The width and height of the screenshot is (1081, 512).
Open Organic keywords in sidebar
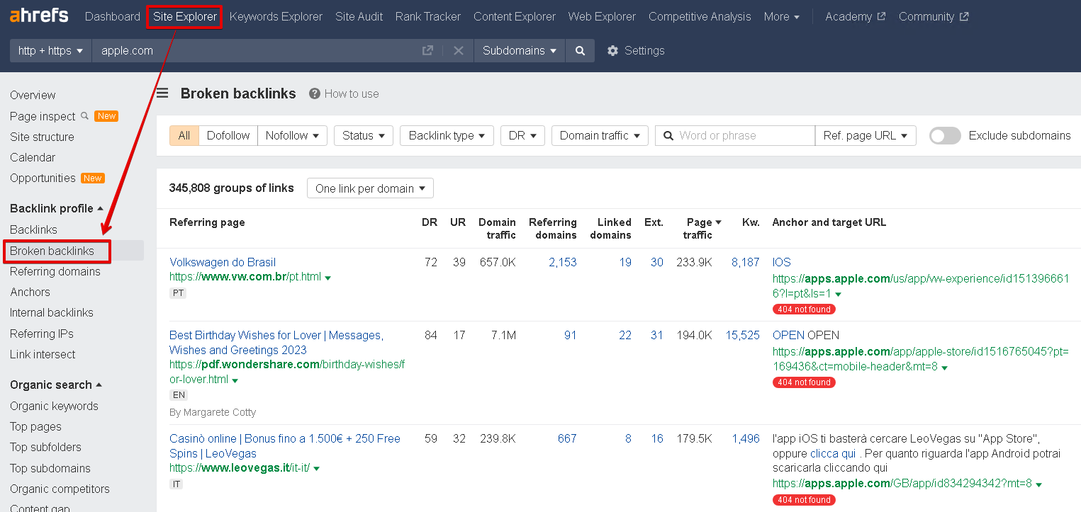point(54,406)
